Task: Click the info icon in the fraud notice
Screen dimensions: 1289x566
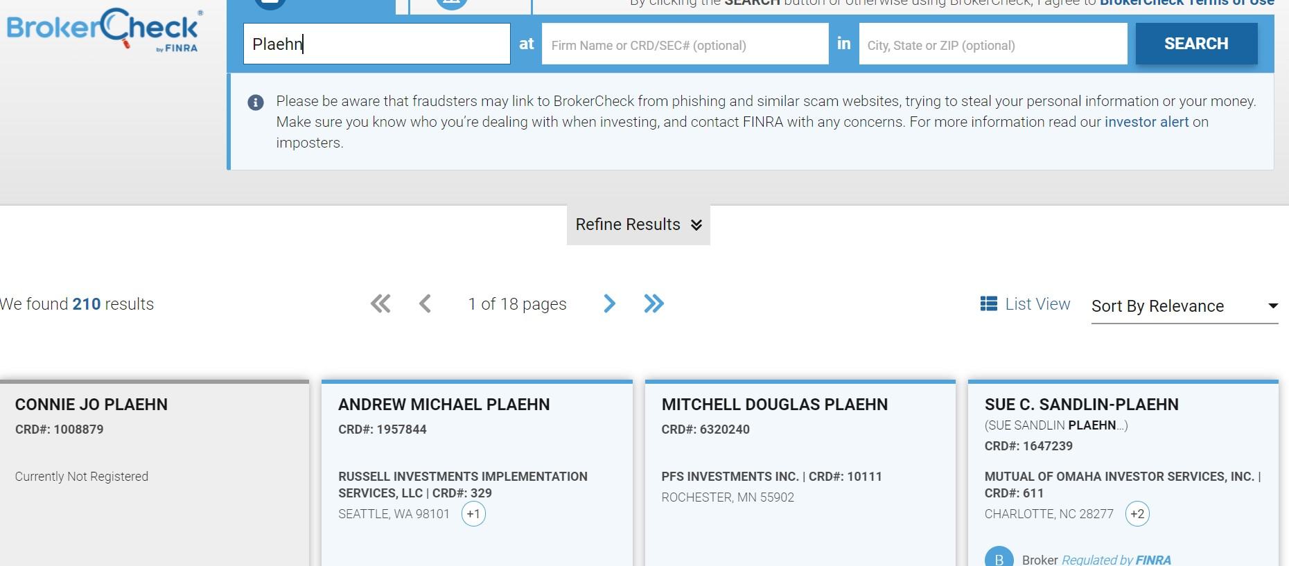Action: pos(256,103)
